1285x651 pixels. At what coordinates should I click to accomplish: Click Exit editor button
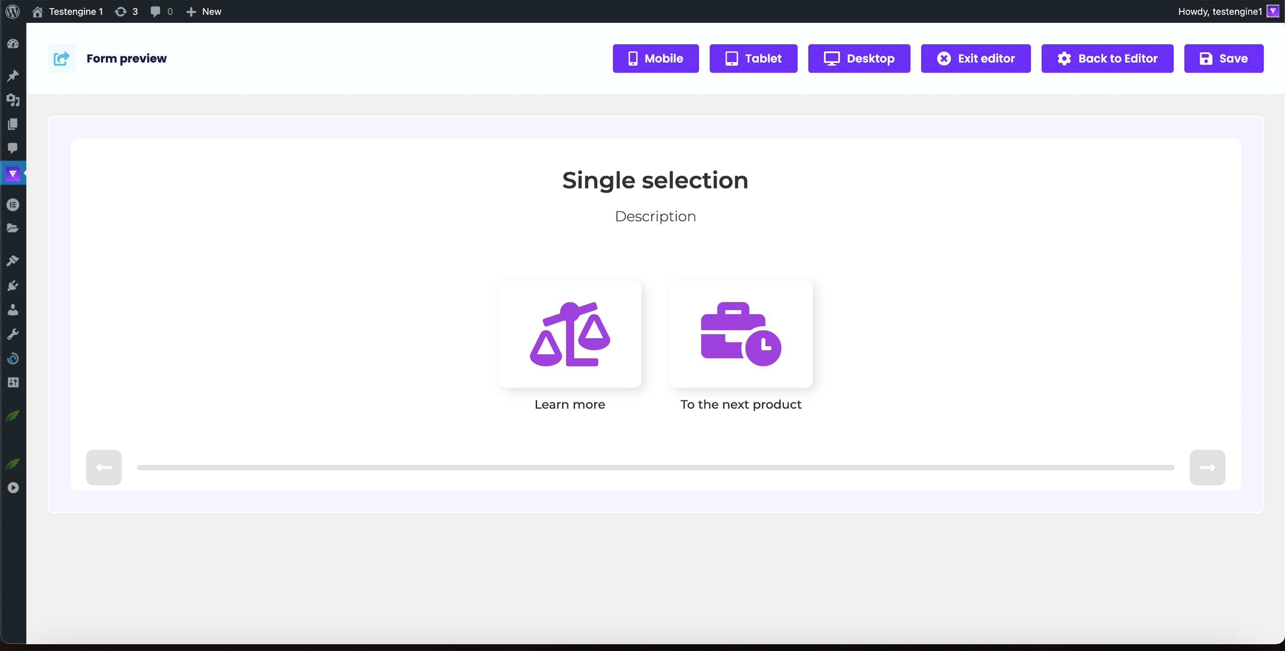975,58
